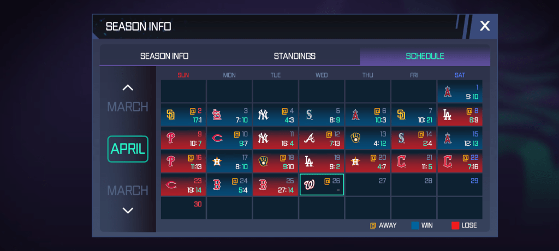Click the red LOSE legend swatch
559x251 pixels.
pos(455,225)
